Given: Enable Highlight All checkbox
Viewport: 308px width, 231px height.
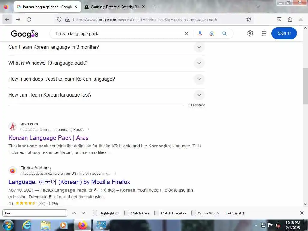Looking at the screenshot, I should tap(95, 213).
